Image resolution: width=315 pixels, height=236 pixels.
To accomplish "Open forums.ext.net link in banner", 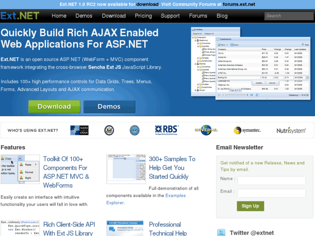I will pos(239,4).
